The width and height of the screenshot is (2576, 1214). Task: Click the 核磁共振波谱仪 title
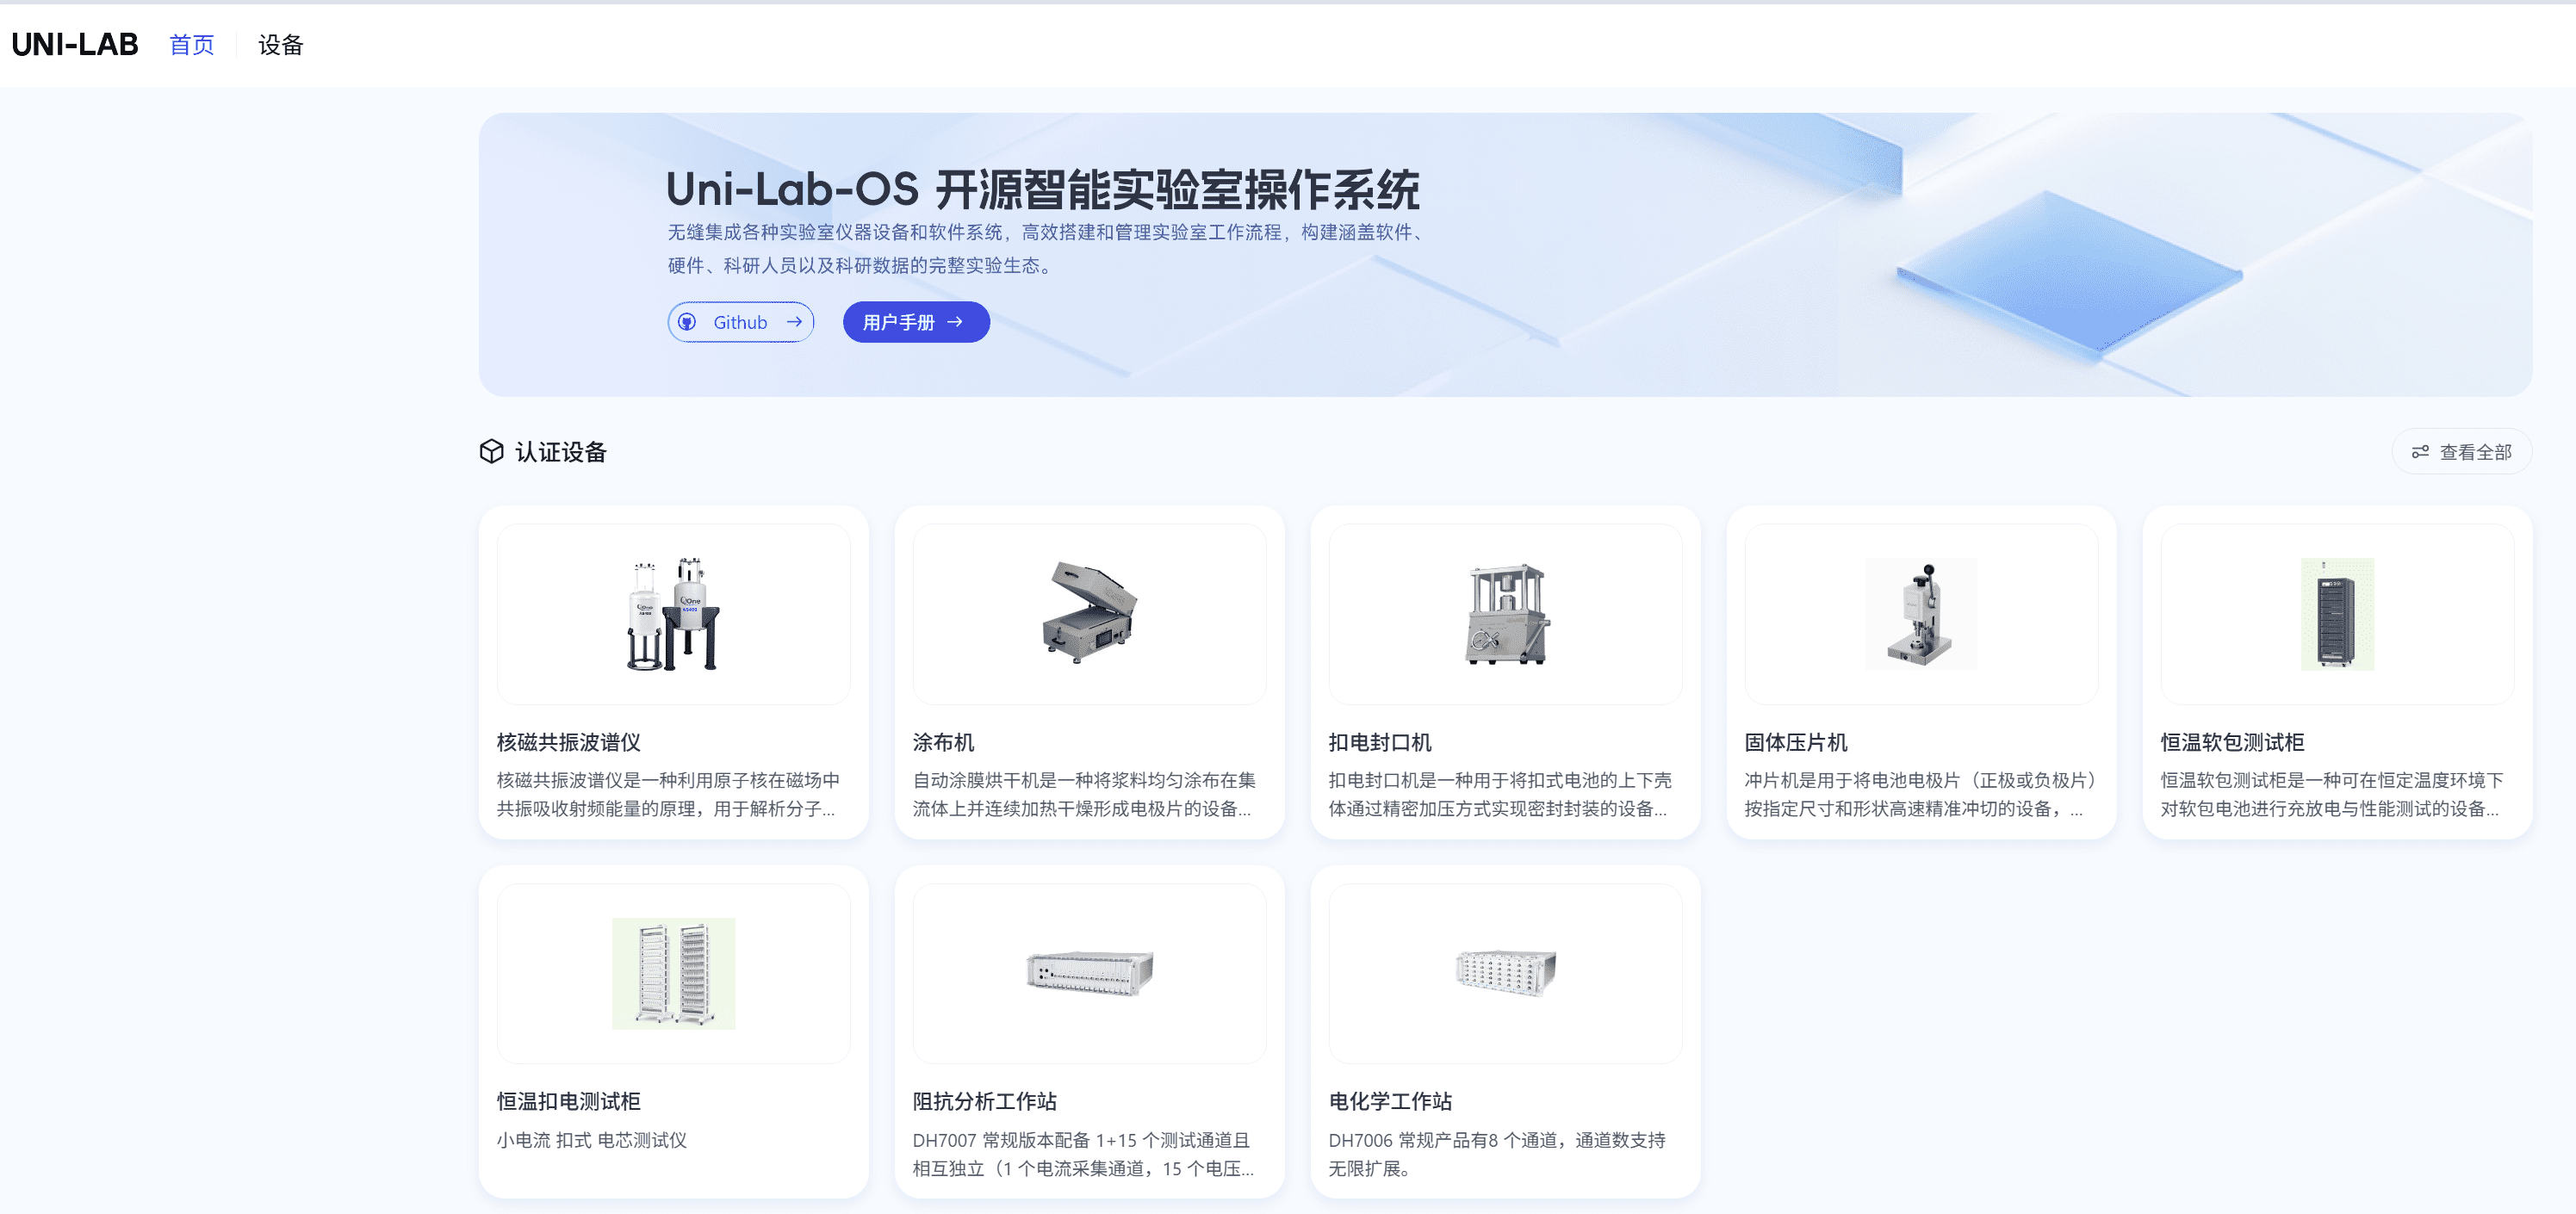point(569,742)
